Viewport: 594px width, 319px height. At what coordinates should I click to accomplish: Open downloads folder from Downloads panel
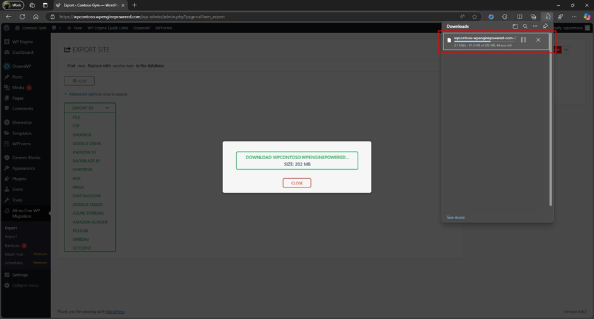point(515,26)
